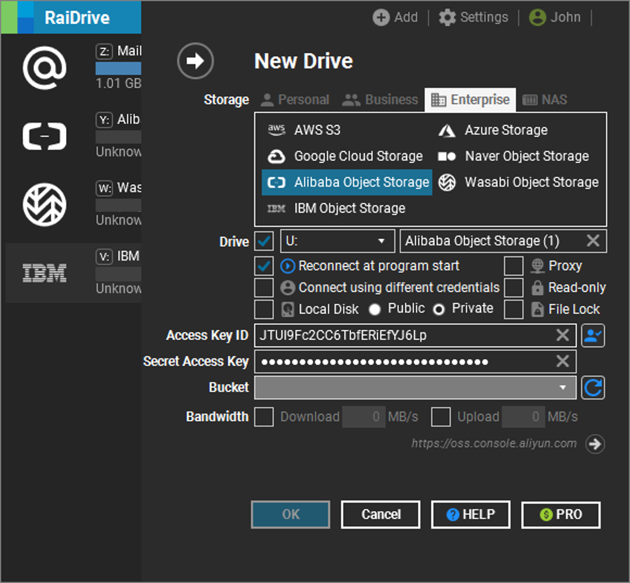Toggle the Drive letter checkbox
Viewport: 630px width, 583px height.
pyautogui.click(x=264, y=241)
